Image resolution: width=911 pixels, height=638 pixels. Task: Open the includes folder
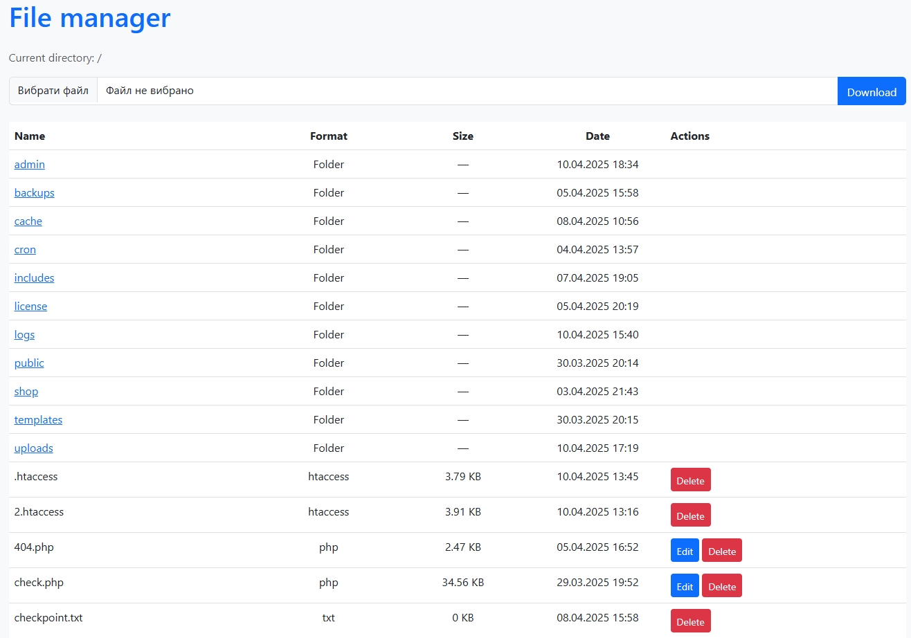click(x=34, y=278)
